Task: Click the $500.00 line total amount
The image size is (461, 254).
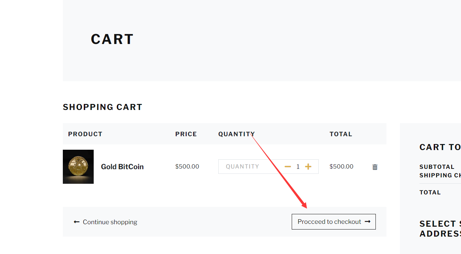Action: click(341, 167)
